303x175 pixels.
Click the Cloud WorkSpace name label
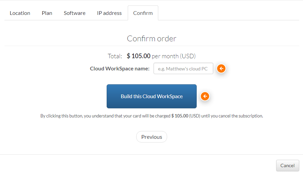click(120, 69)
